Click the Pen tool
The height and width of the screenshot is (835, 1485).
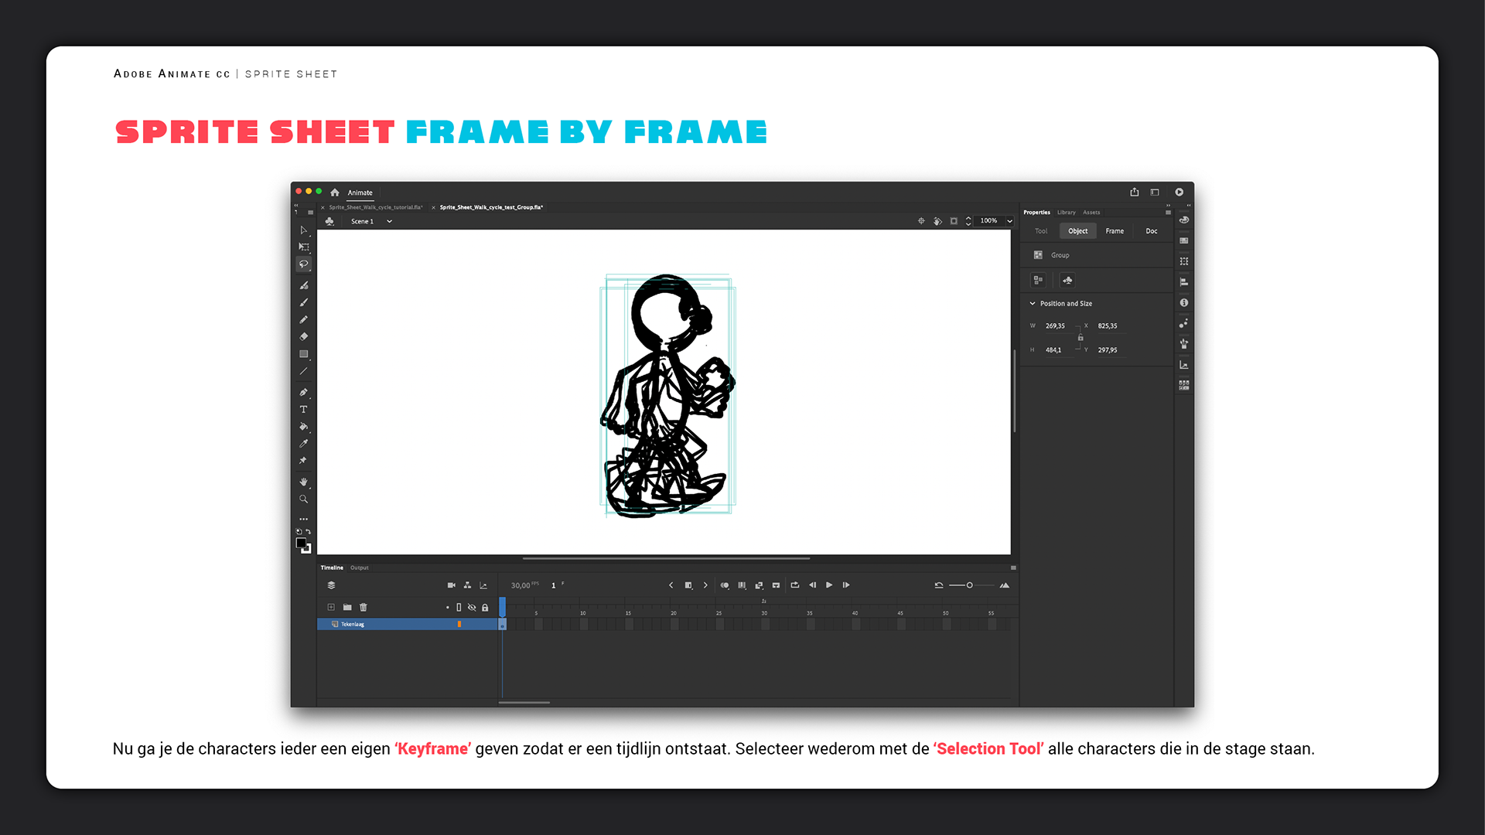tap(304, 393)
